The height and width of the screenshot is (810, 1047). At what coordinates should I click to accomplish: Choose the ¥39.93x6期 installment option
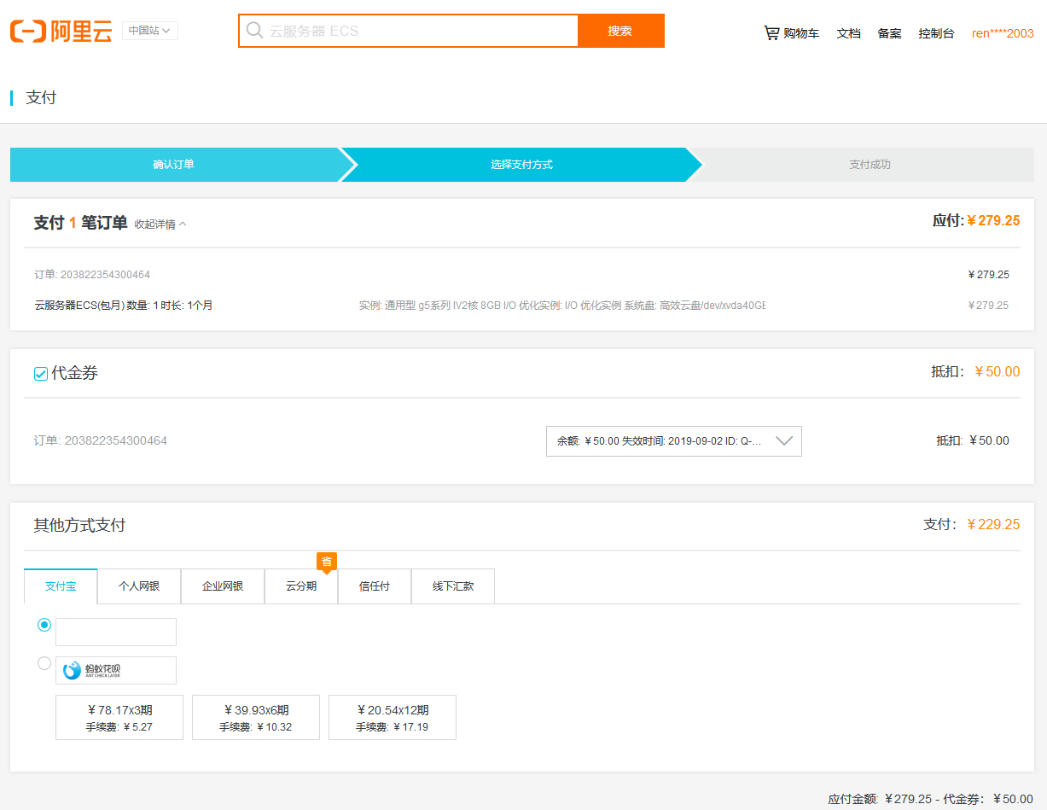pos(256,717)
